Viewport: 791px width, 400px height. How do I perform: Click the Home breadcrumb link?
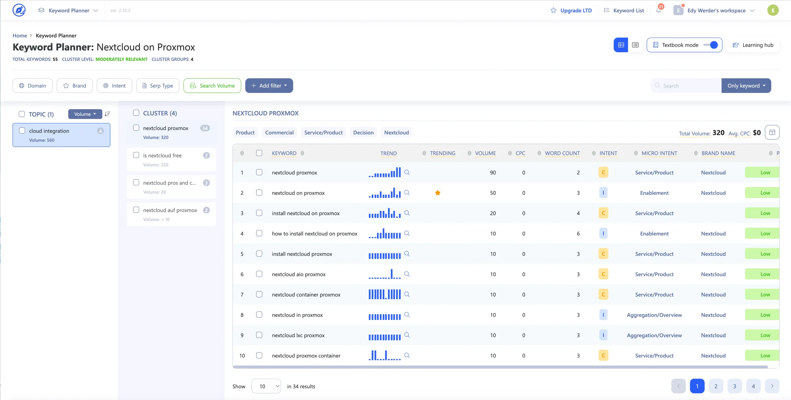click(20, 35)
